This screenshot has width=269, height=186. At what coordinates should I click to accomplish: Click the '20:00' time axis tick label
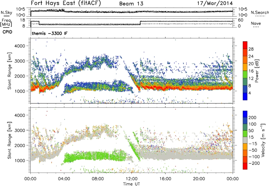tap(199, 179)
